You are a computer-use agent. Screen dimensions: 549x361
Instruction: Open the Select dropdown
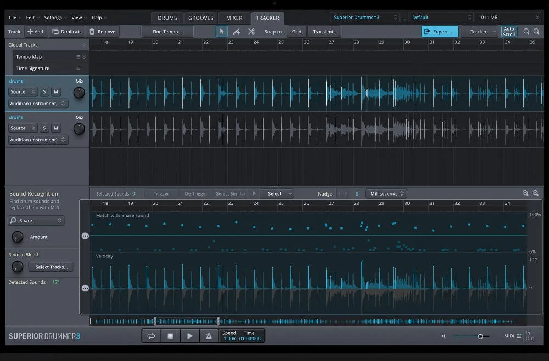pos(277,193)
